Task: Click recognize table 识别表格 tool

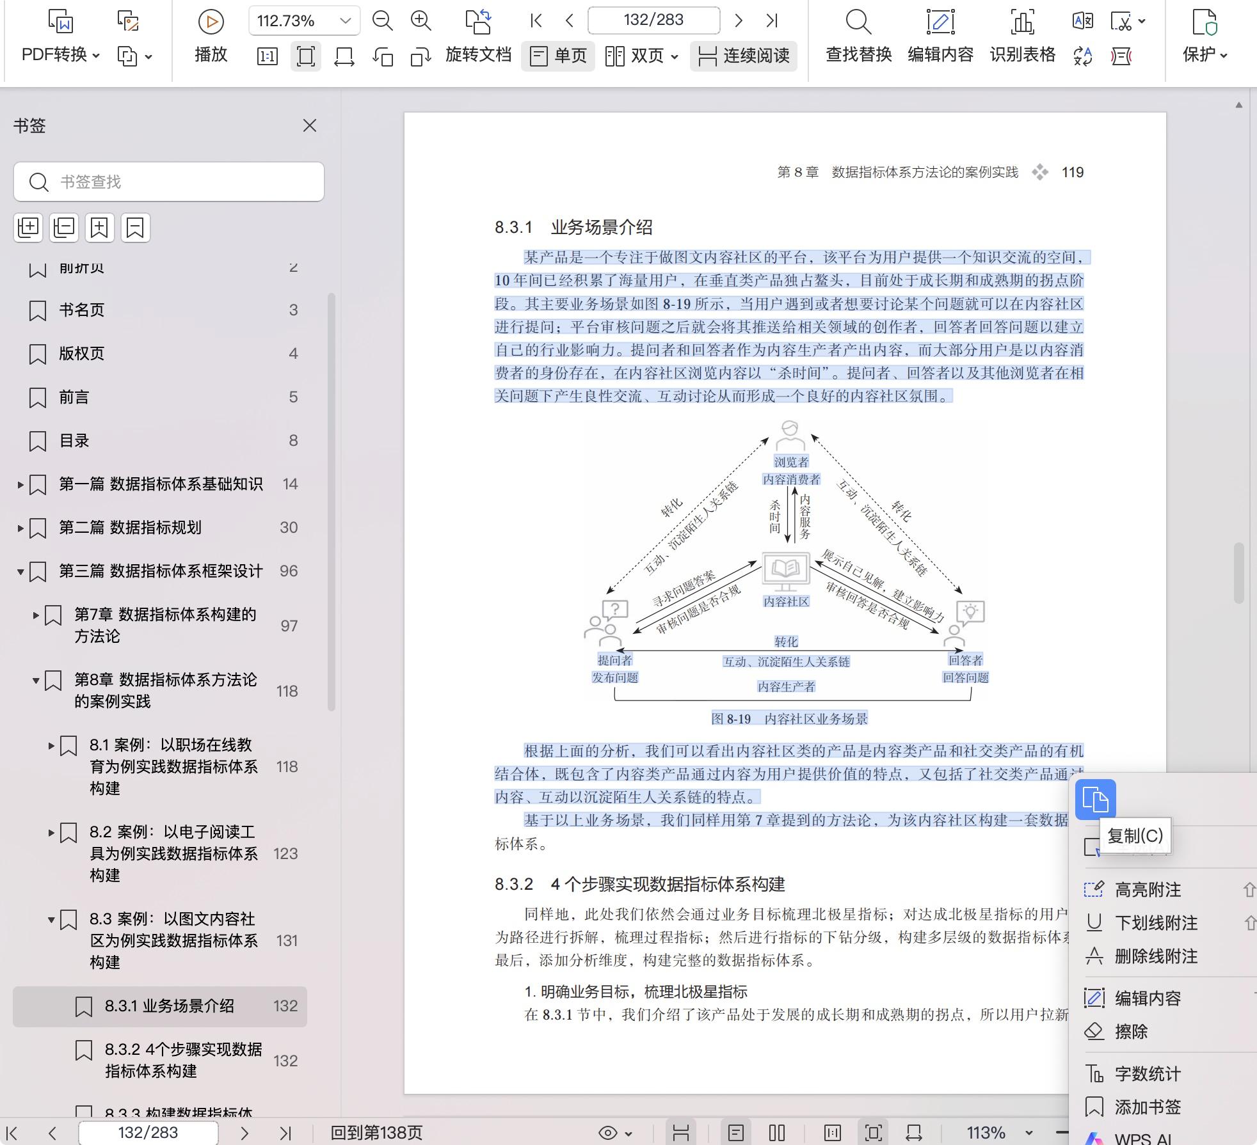Action: coord(1022,37)
